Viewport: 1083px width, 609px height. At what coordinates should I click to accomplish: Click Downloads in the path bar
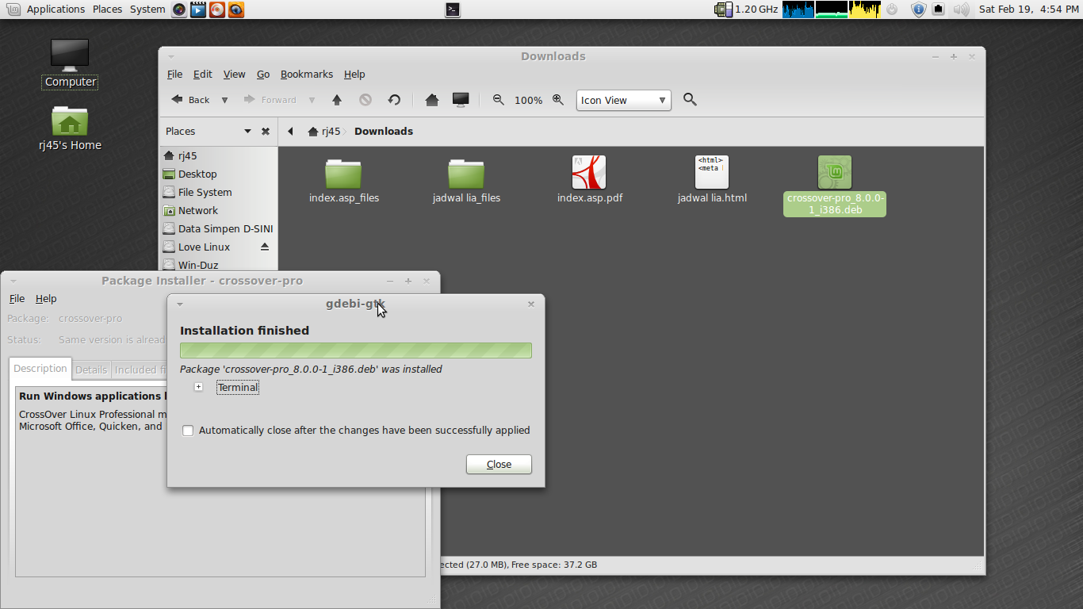[x=384, y=132]
